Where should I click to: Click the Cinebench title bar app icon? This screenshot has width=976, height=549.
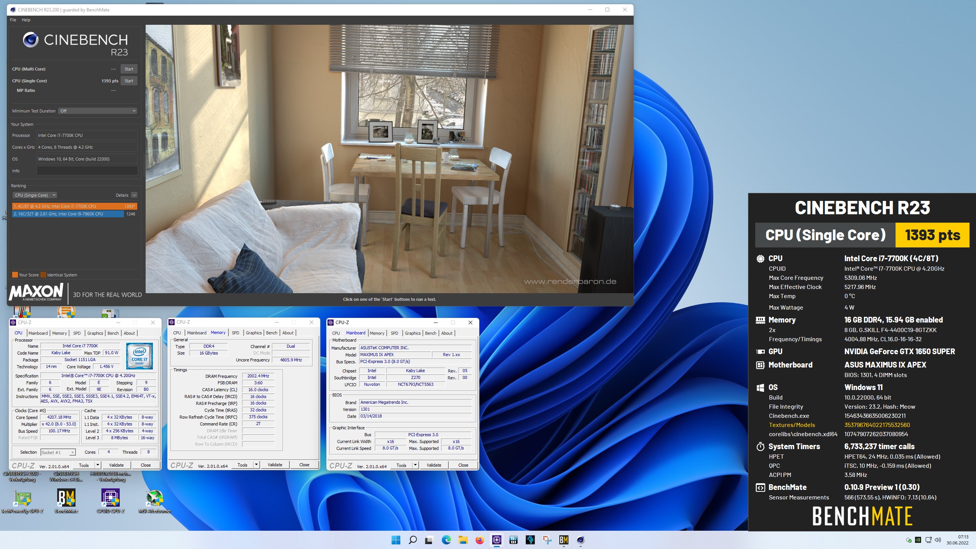[x=13, y=10]
